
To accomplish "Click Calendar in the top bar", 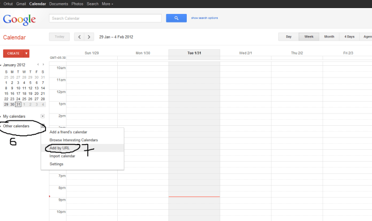I will 37,4.
